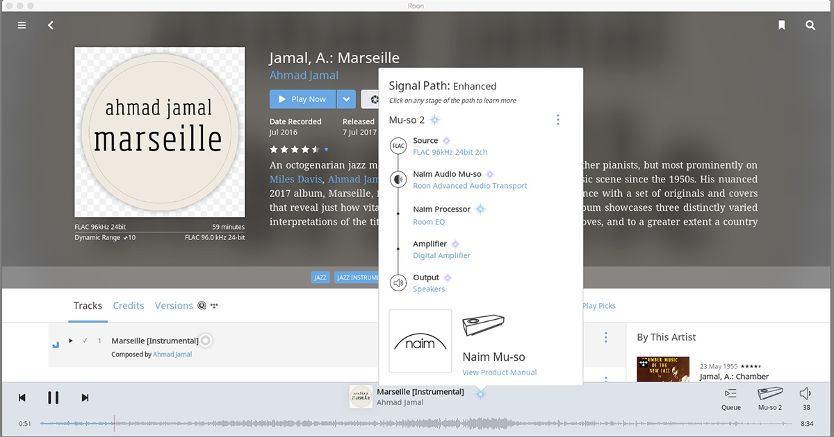This screenshot has width=834, height=437.
Task: Click quality star next to Naim Audio Mu-so
Action: (490, 174)
